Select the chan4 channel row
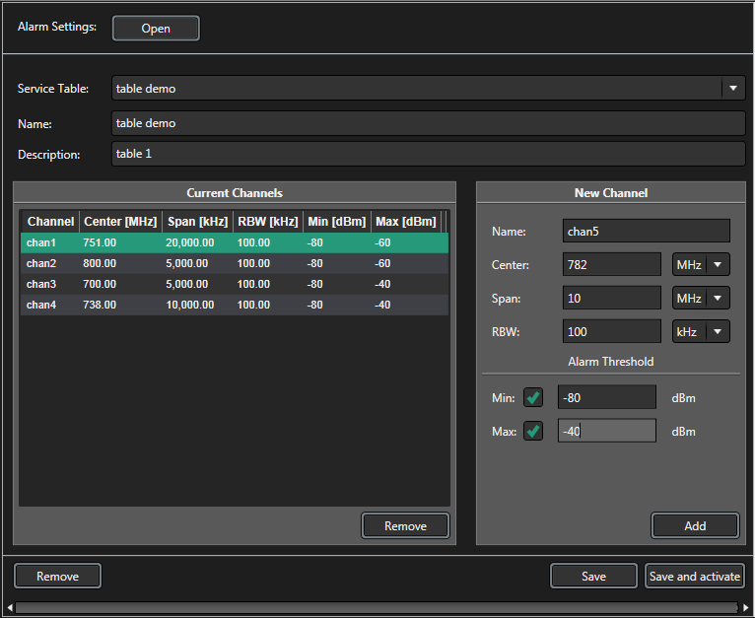The image size is (755, 618). 234,306
